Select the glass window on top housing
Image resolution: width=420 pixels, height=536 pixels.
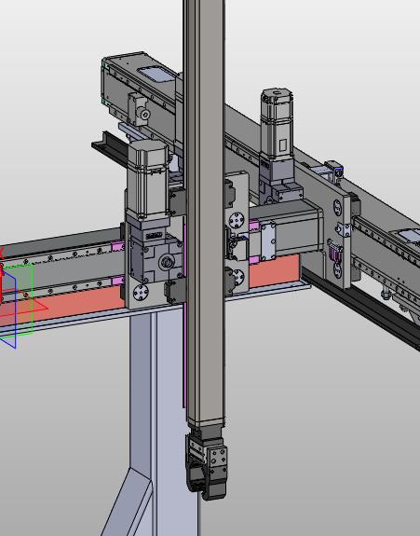[156, 75]
